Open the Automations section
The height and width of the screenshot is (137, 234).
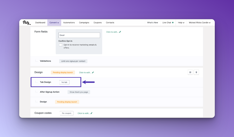click(69, 23)
